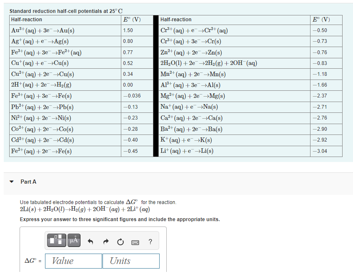Click the Half-reaction column header
This screenshot has height=274, width=353.
[x=27, y=20]
